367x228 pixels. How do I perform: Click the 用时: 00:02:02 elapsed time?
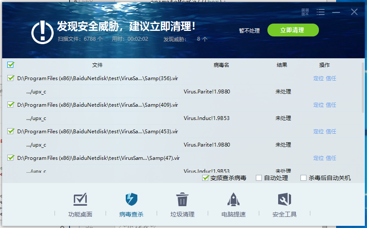pos(130,39)
